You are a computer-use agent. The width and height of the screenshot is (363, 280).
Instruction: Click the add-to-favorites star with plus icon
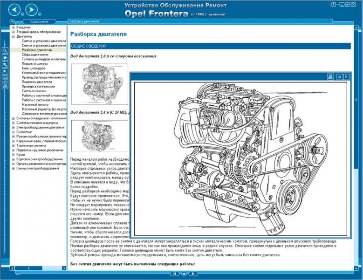[5, 65]
